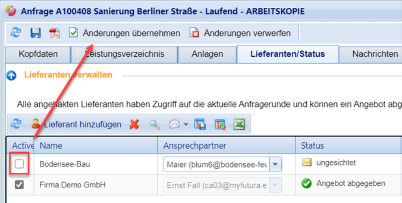Enable the Active checkbox for Bodensee-Bau
402x203 pixels.
[19, 164]
